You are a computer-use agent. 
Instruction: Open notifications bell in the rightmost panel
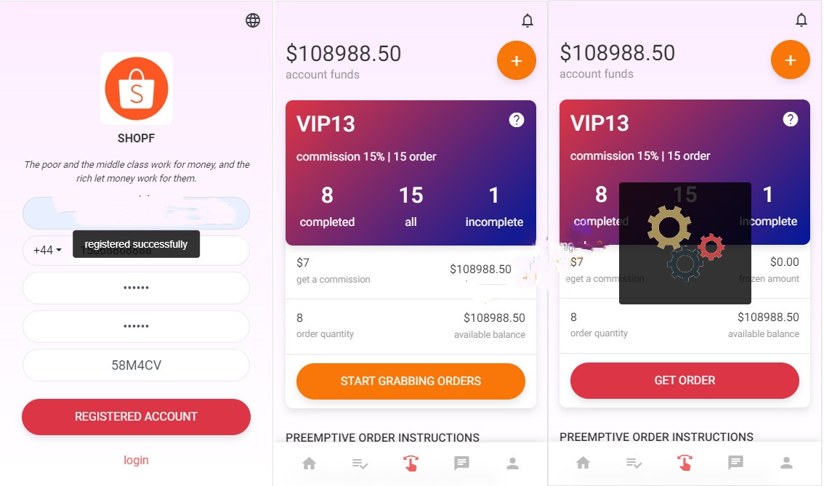coord(801,20)
